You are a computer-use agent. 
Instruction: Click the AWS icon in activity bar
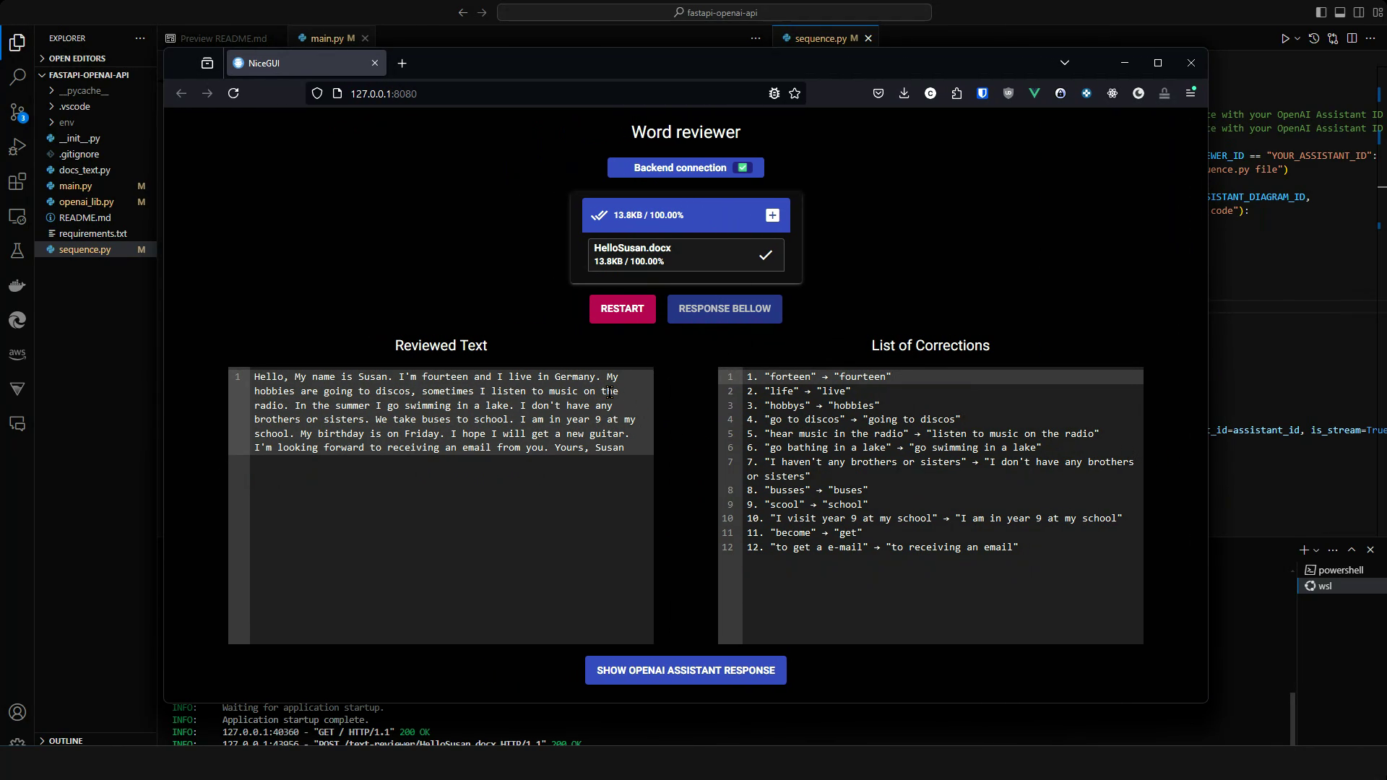[x=17, y=354]
